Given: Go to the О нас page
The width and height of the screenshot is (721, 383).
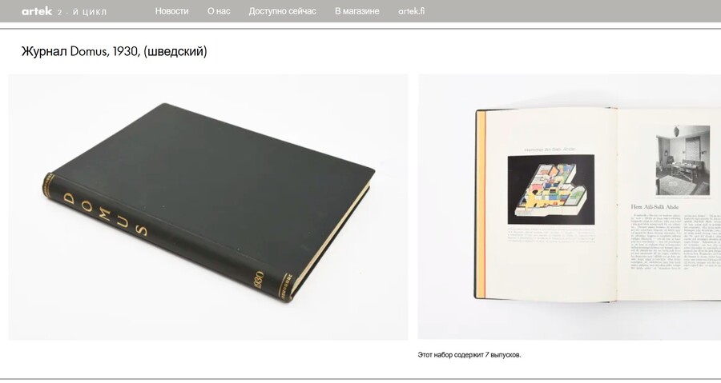Looking at the screenshot, I should click(219, 11).
